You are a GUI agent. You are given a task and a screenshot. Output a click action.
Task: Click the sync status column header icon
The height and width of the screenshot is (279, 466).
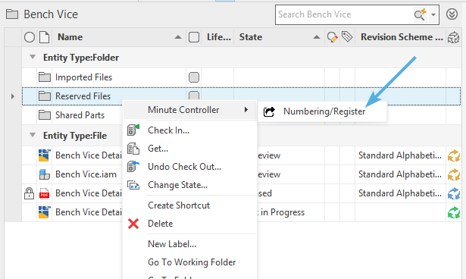(x=453, y=38)
